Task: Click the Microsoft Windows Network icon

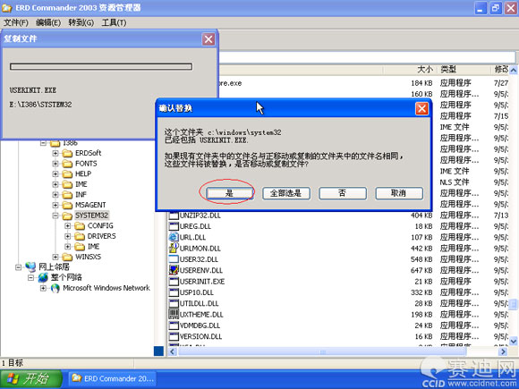Action: (x=55, y=288)
